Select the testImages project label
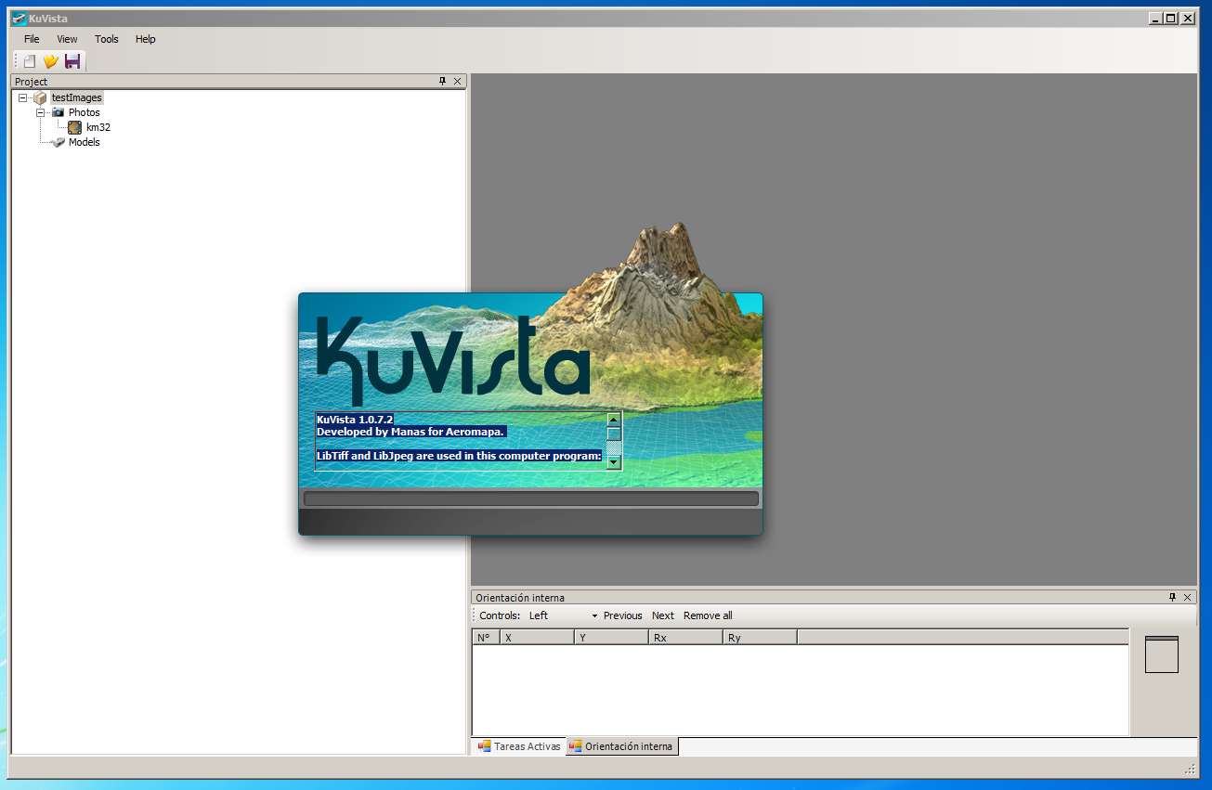The image size is (1212, 790). point(77,97)
